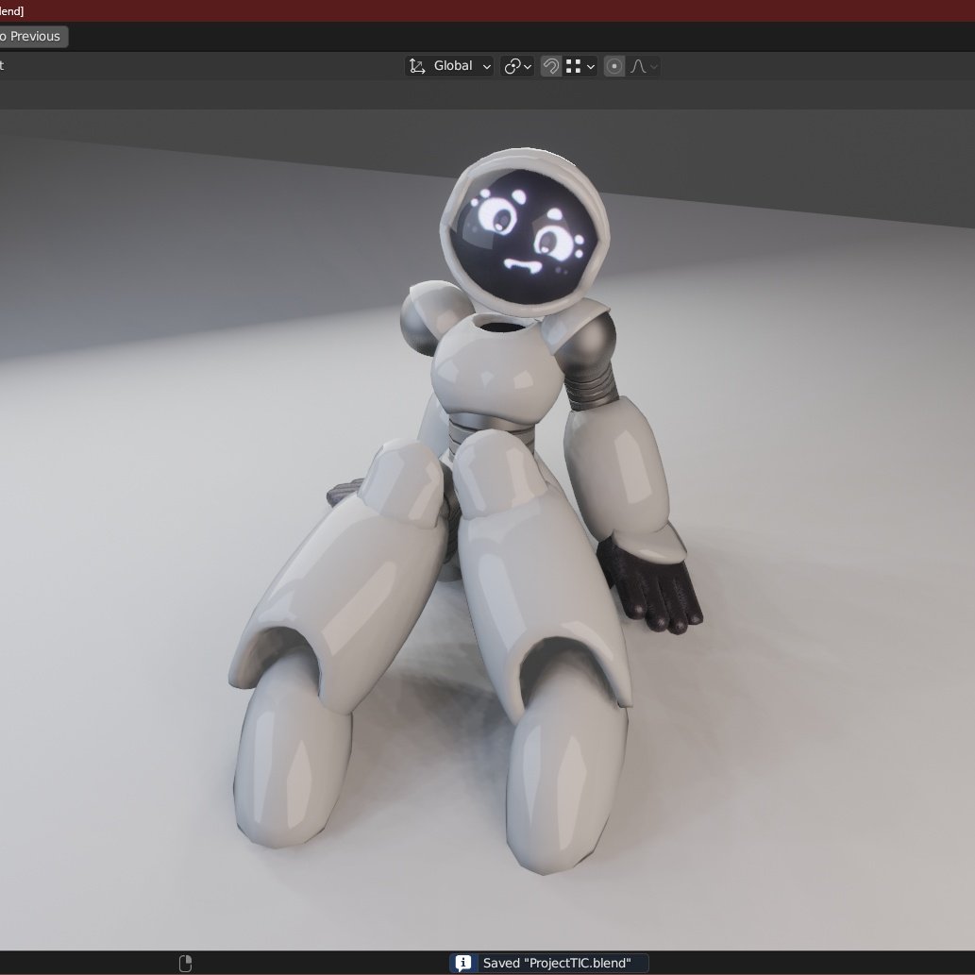Open the Global transform orientation dropdown
This screenshot has height=975, width=975.
click(x=449, y=66)
